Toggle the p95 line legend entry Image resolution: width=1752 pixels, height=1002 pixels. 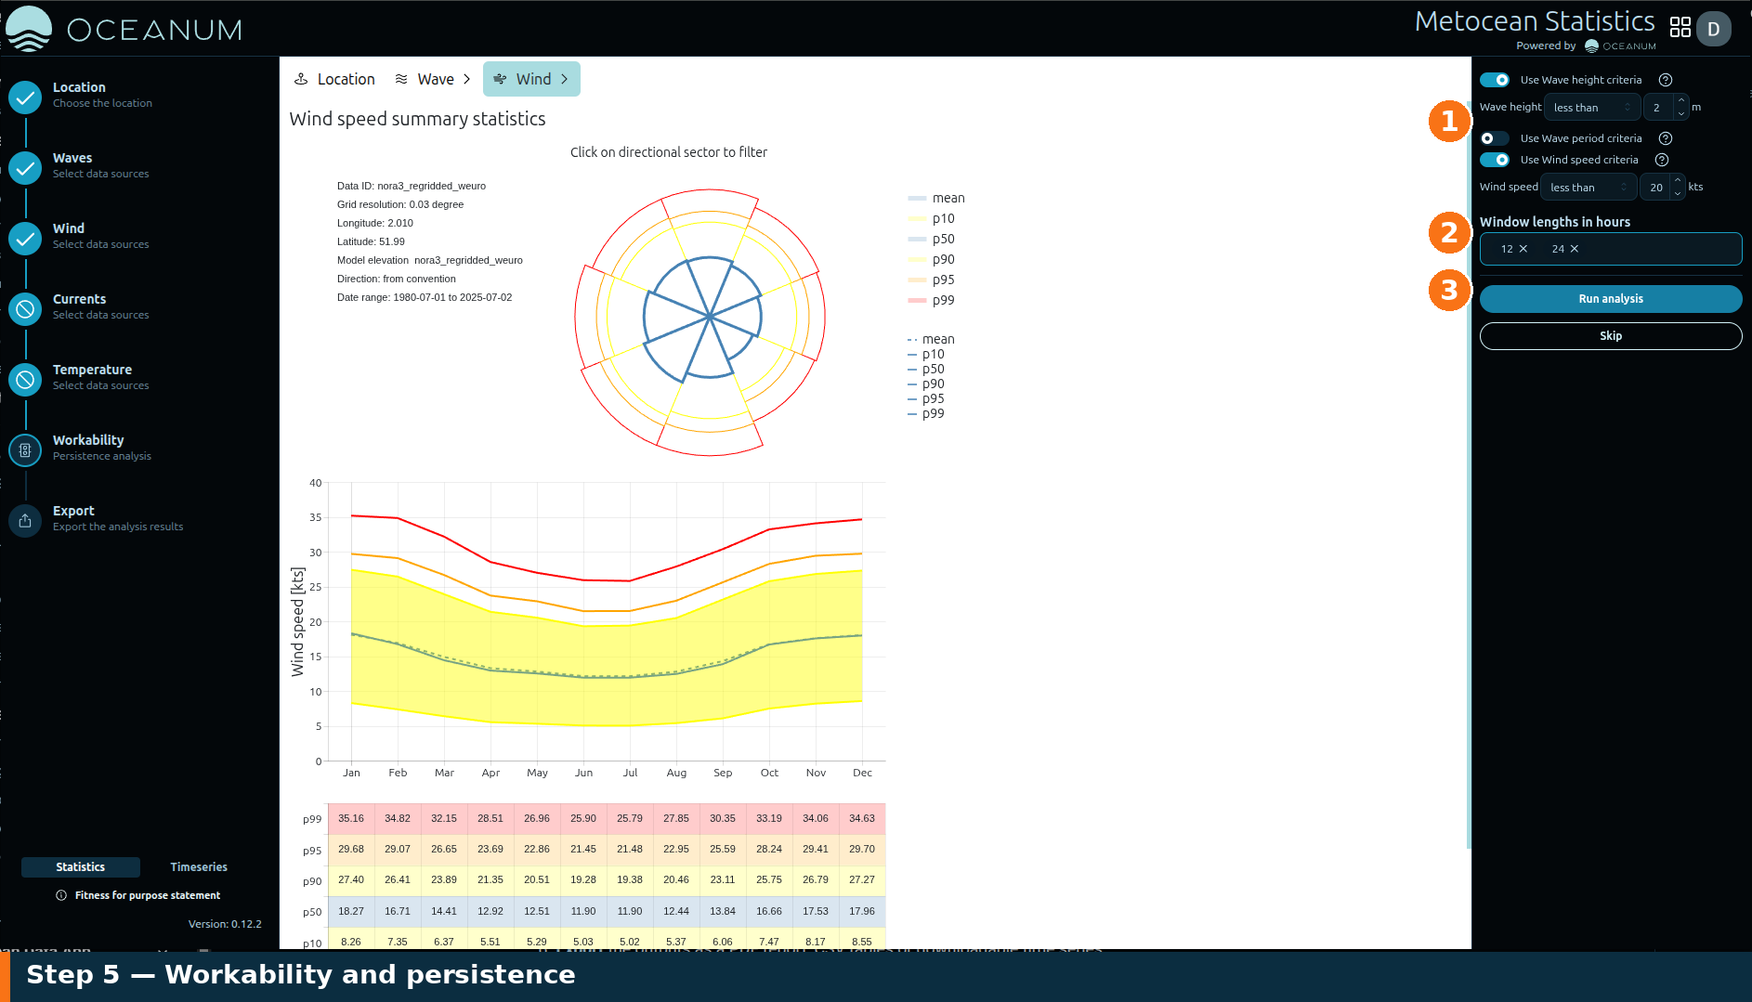coord(926,398)
